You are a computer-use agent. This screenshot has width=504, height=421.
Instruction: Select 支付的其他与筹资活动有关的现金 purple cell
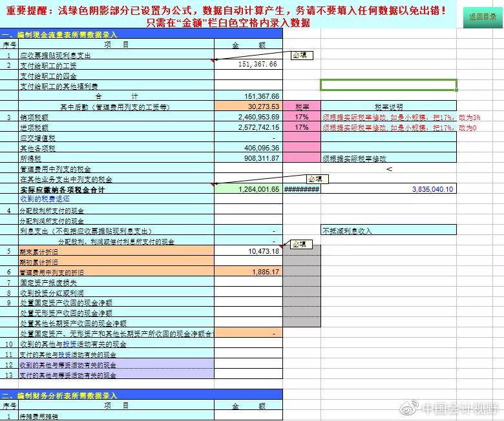coord(116,374)
